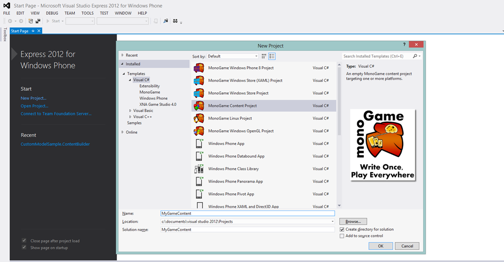Image resolution: width=504 pixels, height=262 pixels.
Task: Click the help question mark in dialog
Action: click(x=405, y=45)
